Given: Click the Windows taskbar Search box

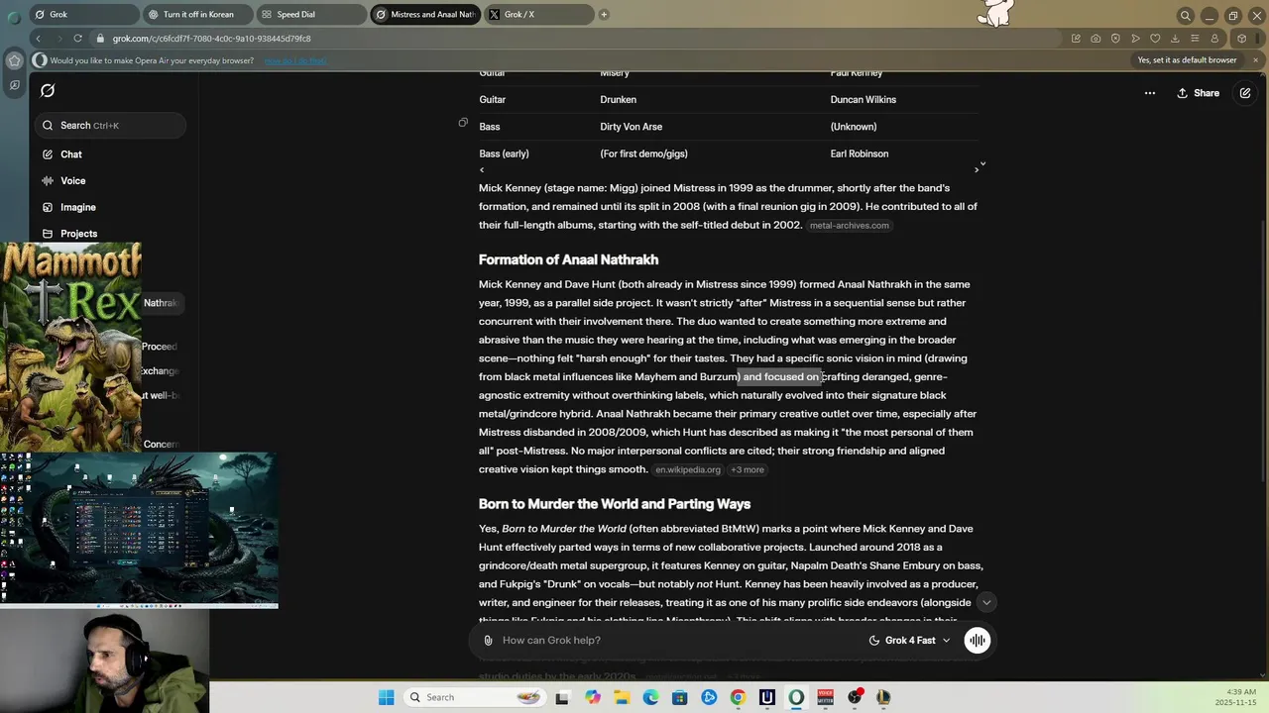Looking at the screenshot, I should pyautogui.click(x=474, y=697).
